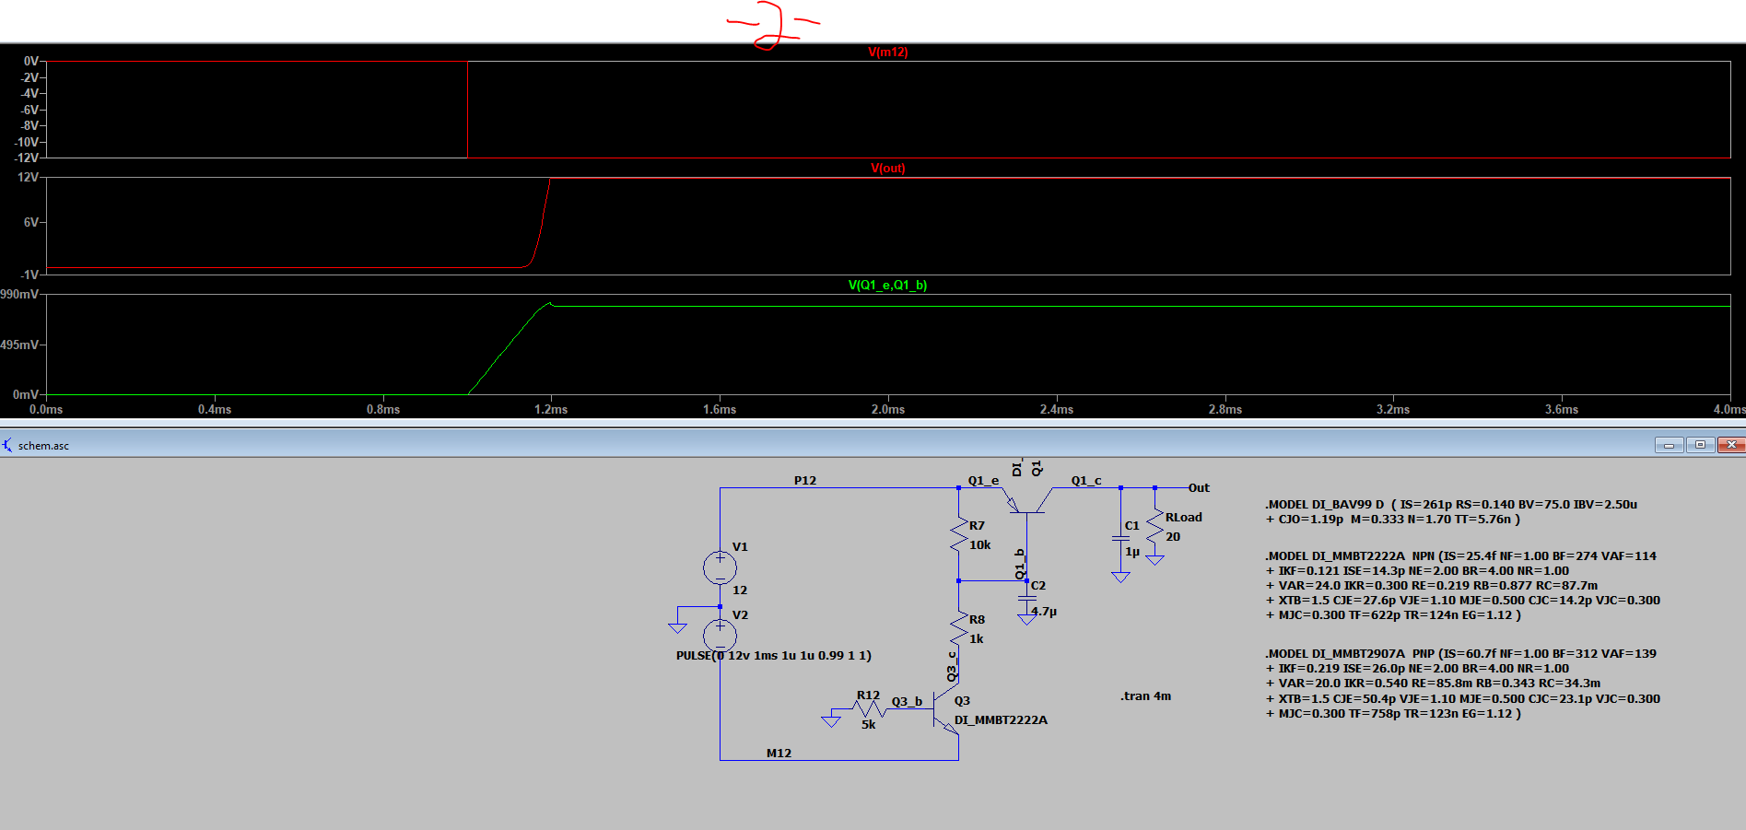Click the 6V label on V(out) axis
This screenshot has height=830, width=1746.
30,223
